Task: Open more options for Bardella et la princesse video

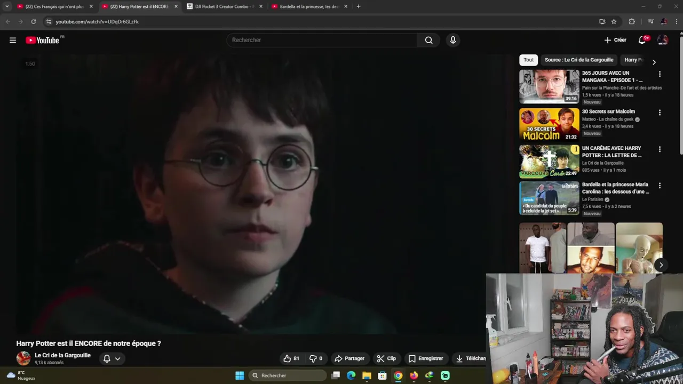Action: [x=660, y=186]
